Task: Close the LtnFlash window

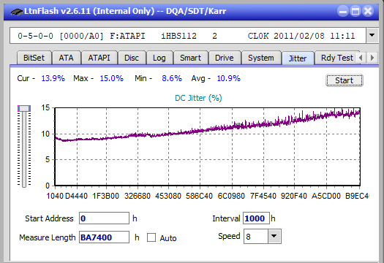Action: (368, 11)
